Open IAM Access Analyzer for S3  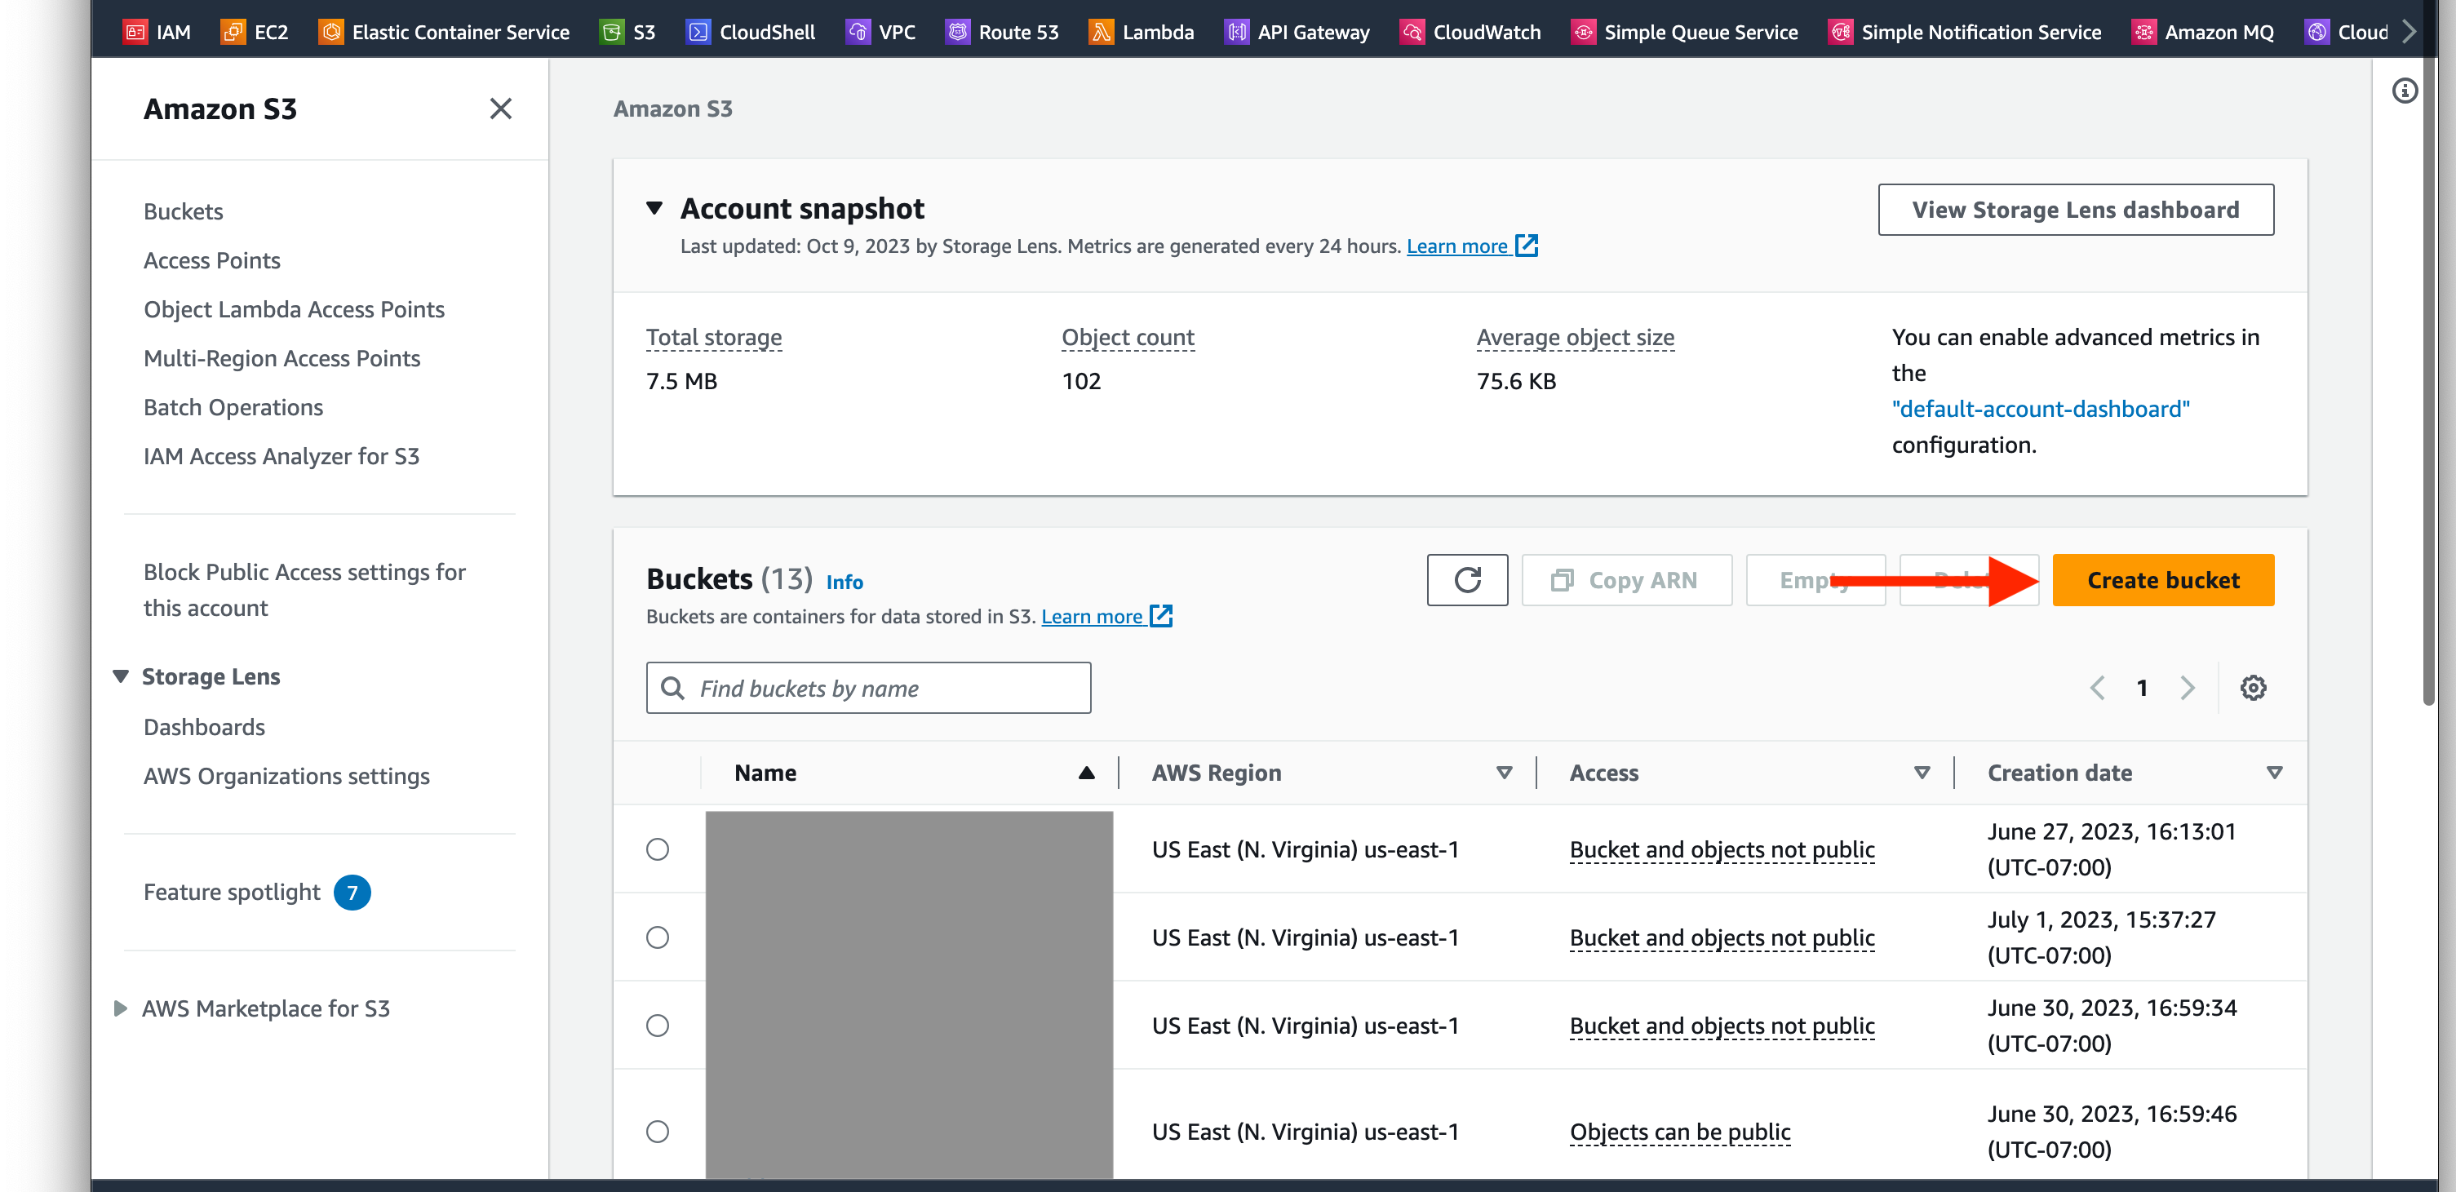click(282, 456)
